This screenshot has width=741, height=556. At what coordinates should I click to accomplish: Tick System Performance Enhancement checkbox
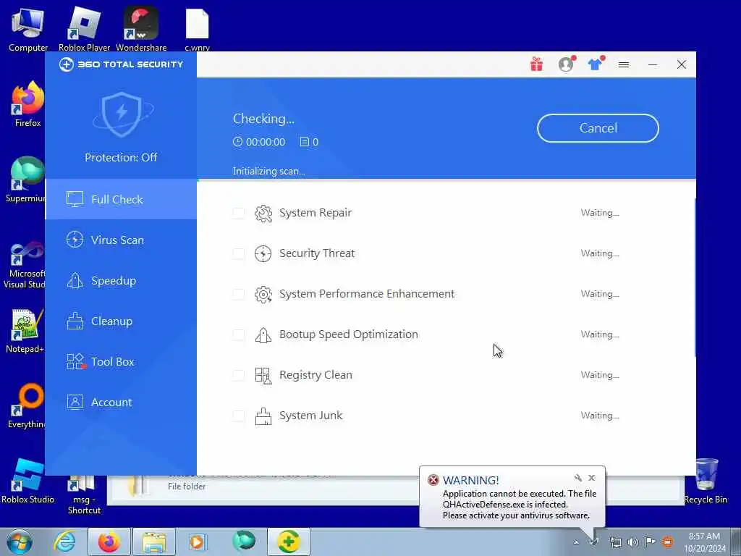click(x=239, y=294)
